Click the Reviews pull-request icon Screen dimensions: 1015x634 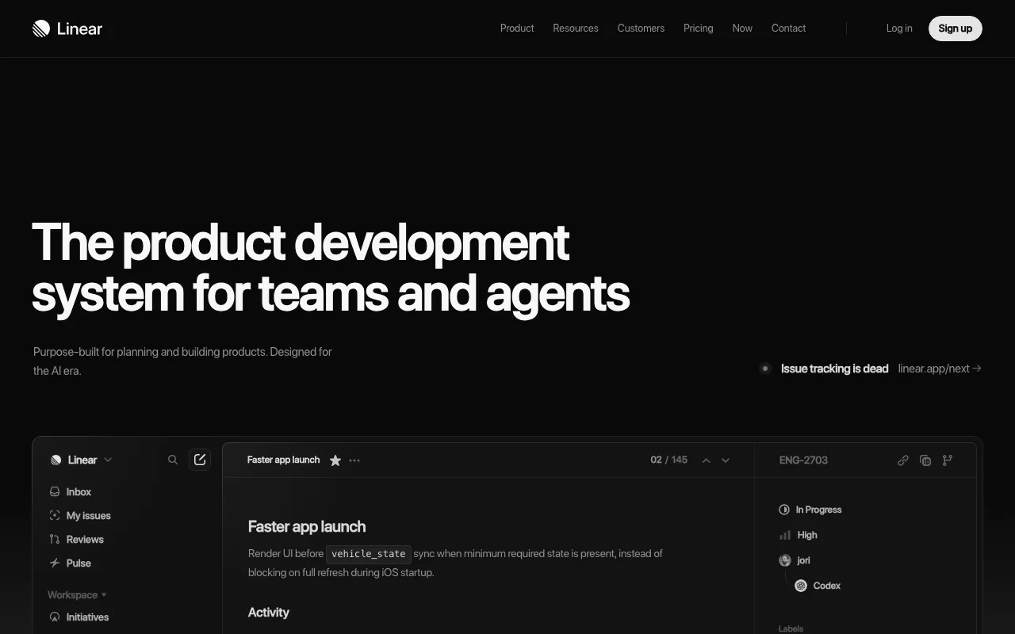[x=55, y=539]
